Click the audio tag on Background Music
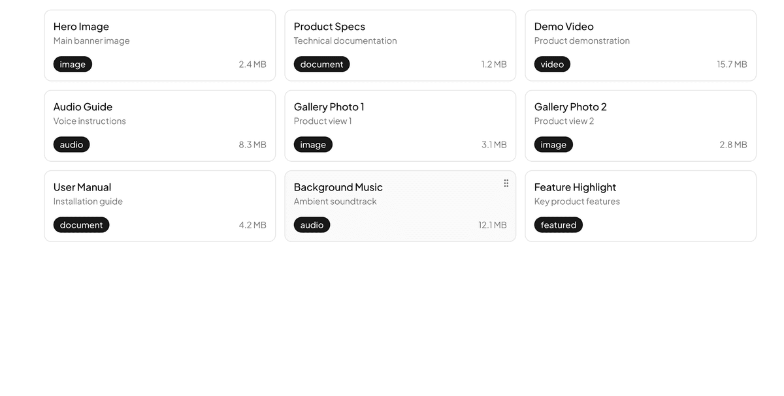The image size is (784, 396). click(312, 224)
